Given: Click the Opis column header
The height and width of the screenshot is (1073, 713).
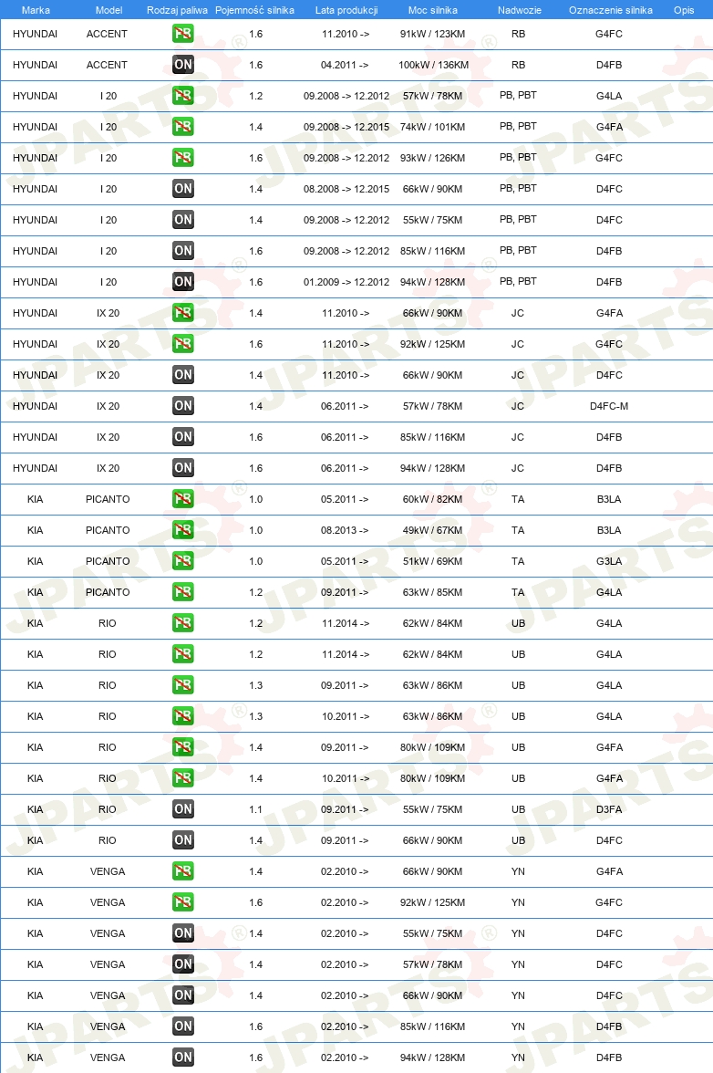Looking at the screenshot, I should coord(684,10).
